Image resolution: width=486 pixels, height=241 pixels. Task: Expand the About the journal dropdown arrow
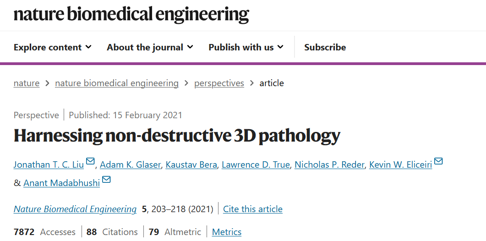tap(190, 47)
